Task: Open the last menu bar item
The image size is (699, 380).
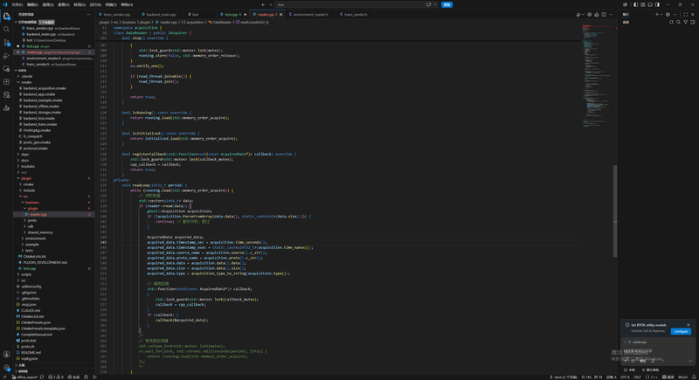Action: click(127, 4)
